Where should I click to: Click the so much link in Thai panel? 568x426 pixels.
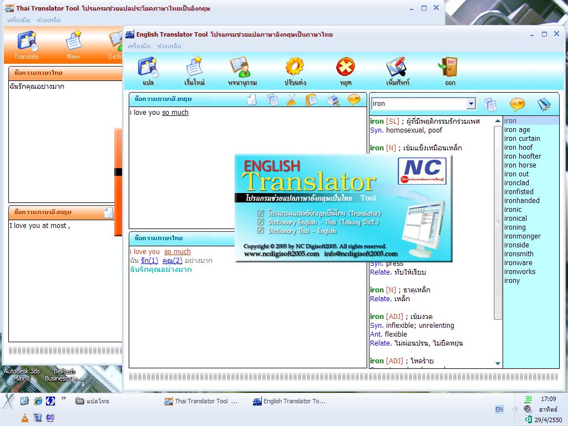(177, 252)
